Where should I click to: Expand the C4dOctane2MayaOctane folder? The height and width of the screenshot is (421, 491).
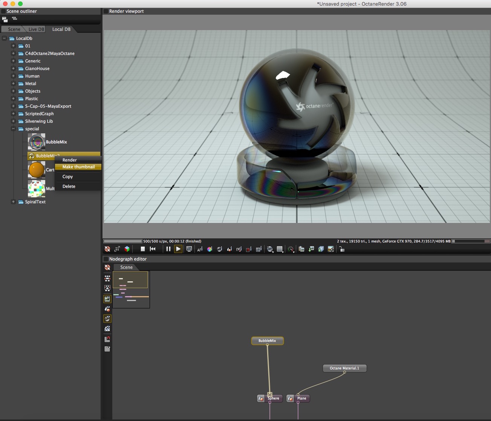[13, 53]
